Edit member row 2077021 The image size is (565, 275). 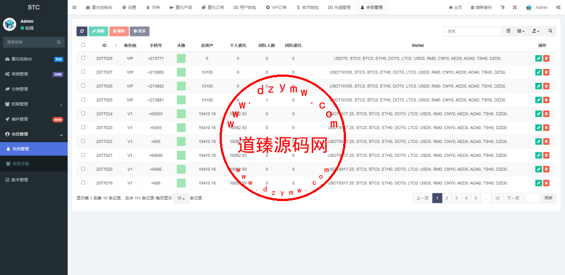tap(539, 155)
